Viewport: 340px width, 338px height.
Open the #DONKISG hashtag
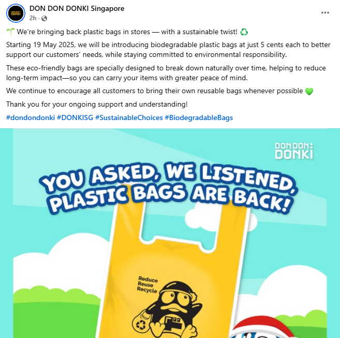tap(75, 117)
